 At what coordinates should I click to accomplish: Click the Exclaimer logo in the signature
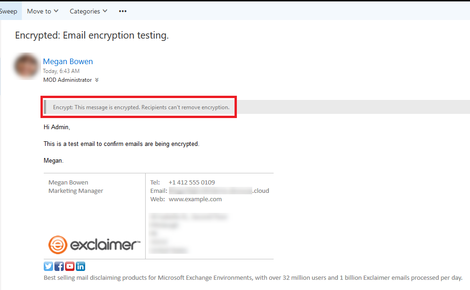click(94, 244)
